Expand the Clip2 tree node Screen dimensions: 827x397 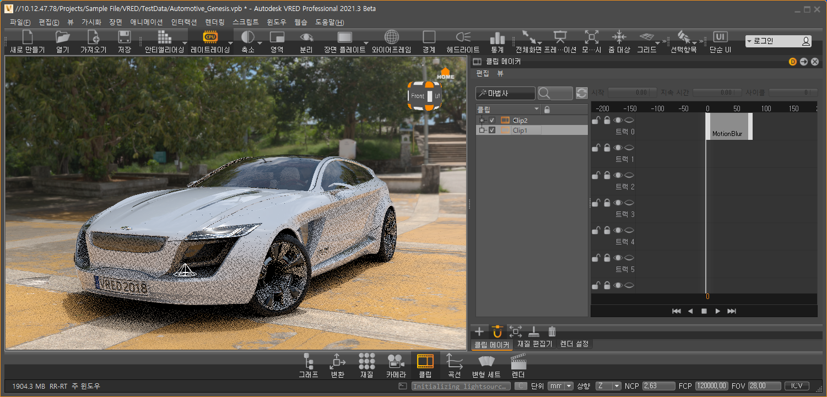482,120
